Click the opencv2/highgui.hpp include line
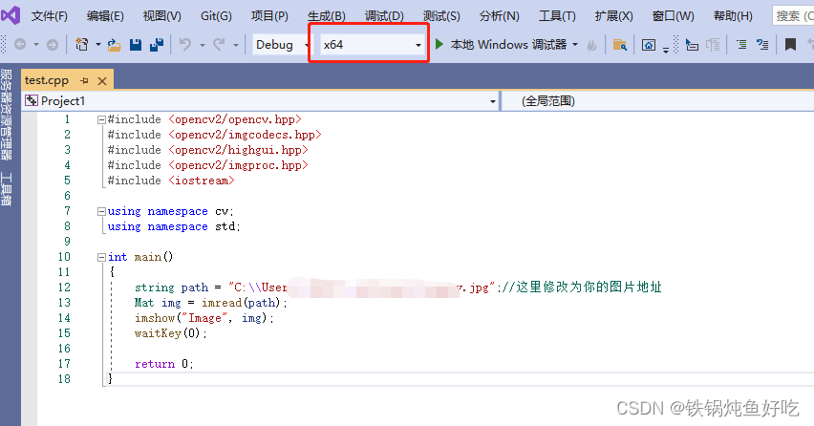 (207, 150)
